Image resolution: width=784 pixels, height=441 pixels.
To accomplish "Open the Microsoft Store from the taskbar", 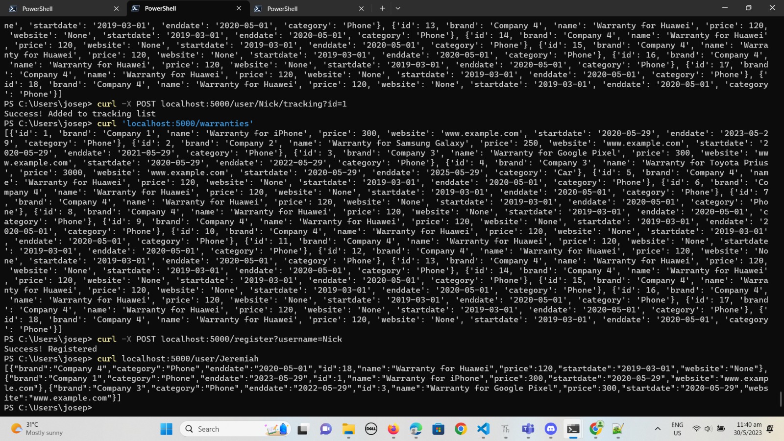I will pos(438,429).
